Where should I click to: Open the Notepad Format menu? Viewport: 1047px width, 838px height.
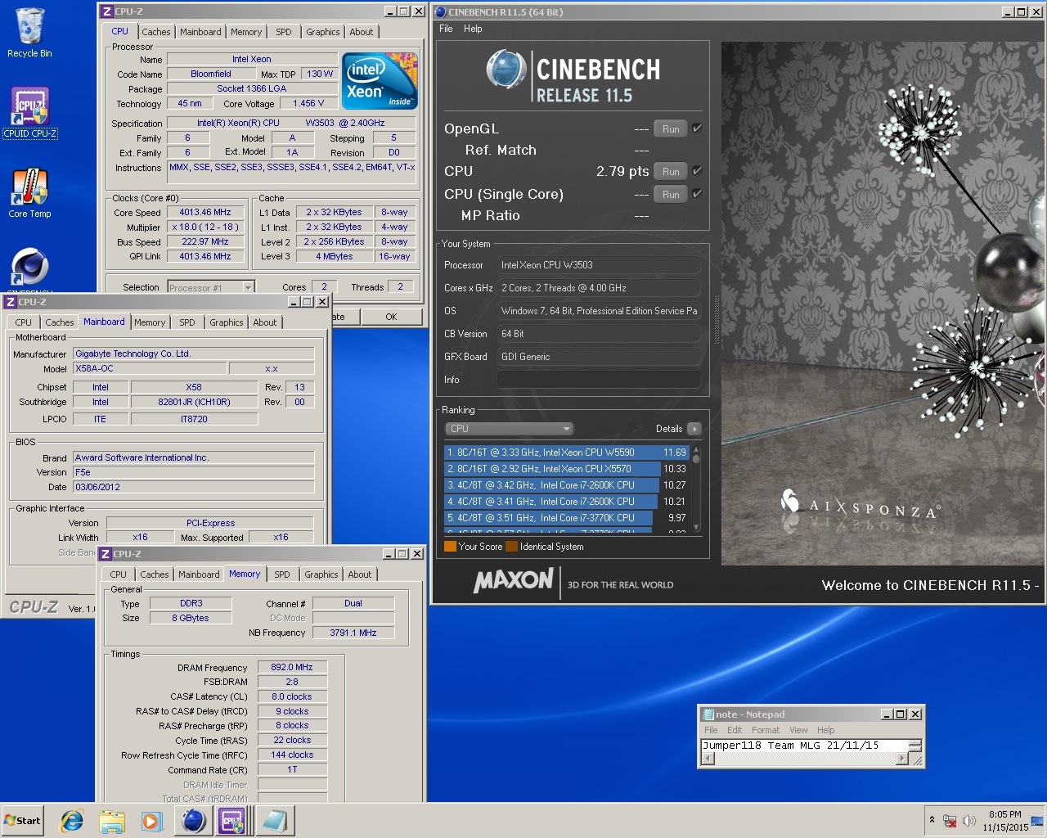766,730
